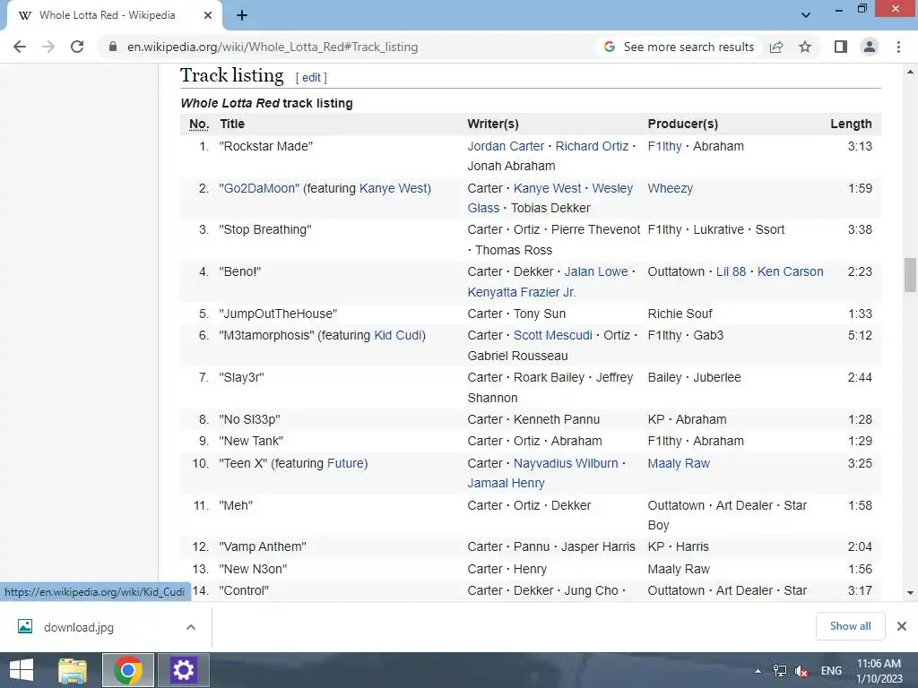Open Ken Carson producer link
Screen dimensions: 918x688
[791, 271]
